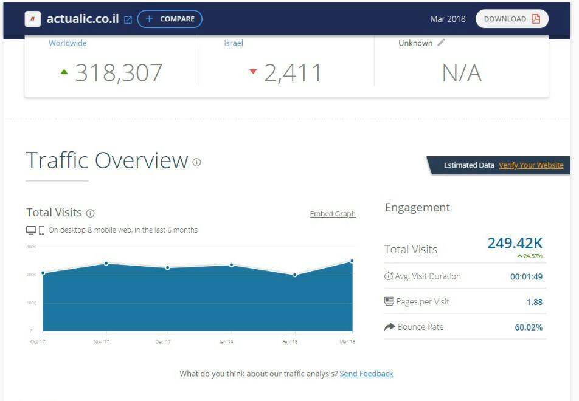Download the report as PDF
The width and height of the screenshot is (579, 401).
[511, 19]
